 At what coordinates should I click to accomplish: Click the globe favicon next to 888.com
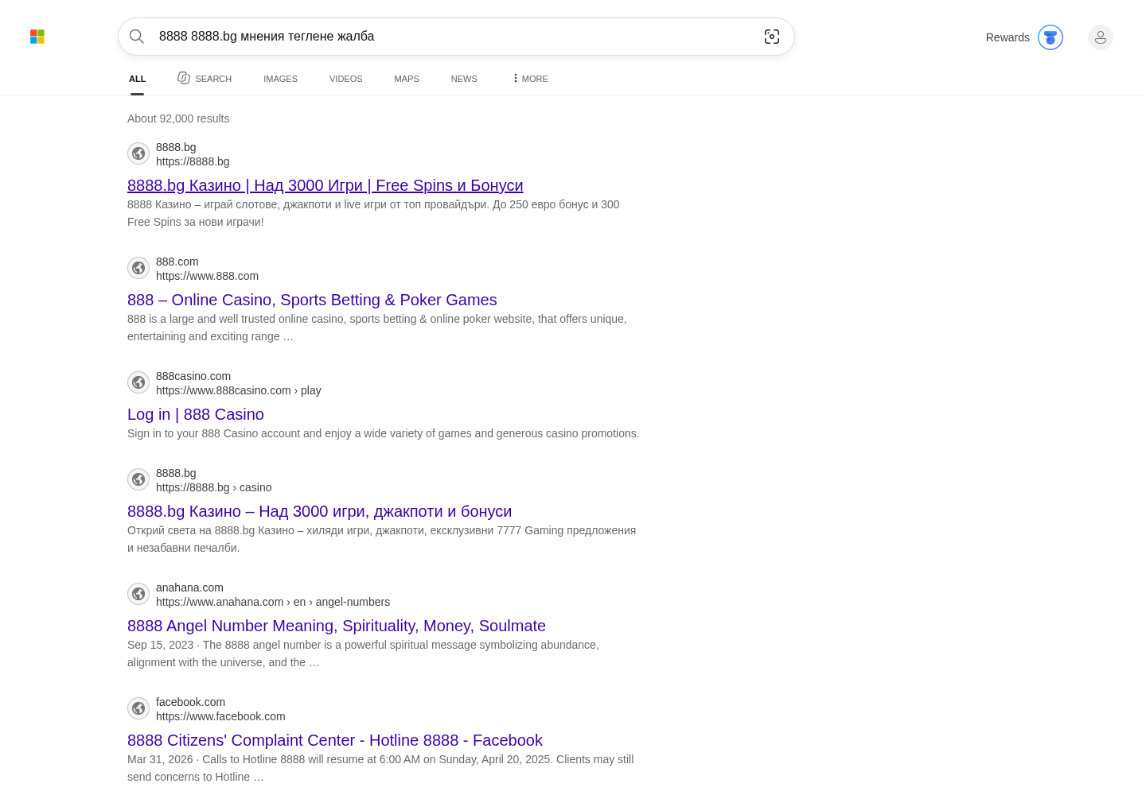(x=138, y=268)
